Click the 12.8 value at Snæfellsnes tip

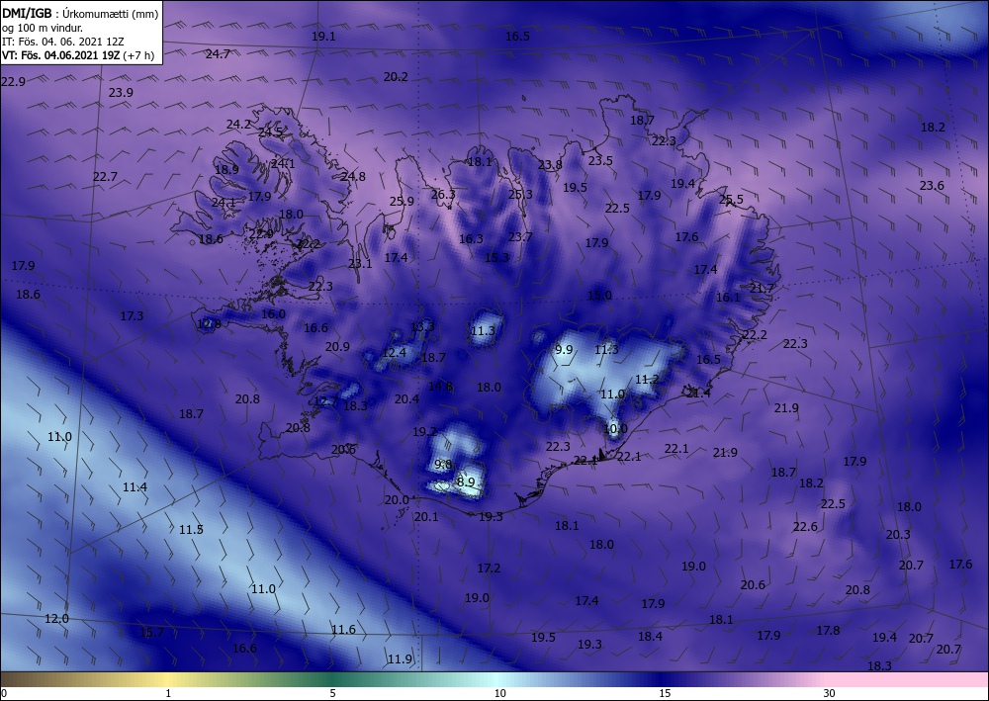209,324
